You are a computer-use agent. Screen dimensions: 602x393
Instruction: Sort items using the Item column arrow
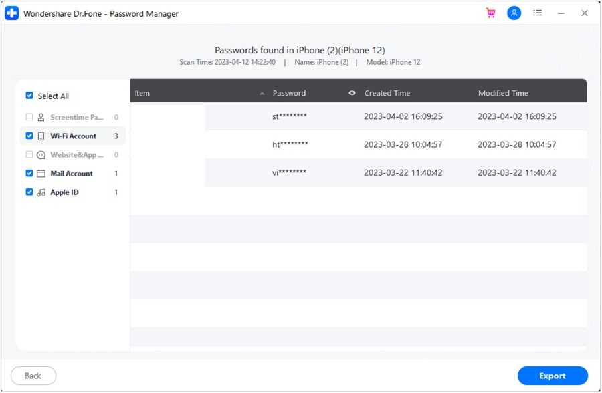(x=262, y=94)
